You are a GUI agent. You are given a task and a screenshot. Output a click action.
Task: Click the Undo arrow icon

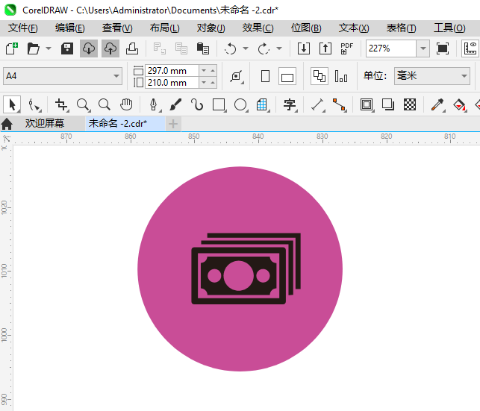point(231,48)
